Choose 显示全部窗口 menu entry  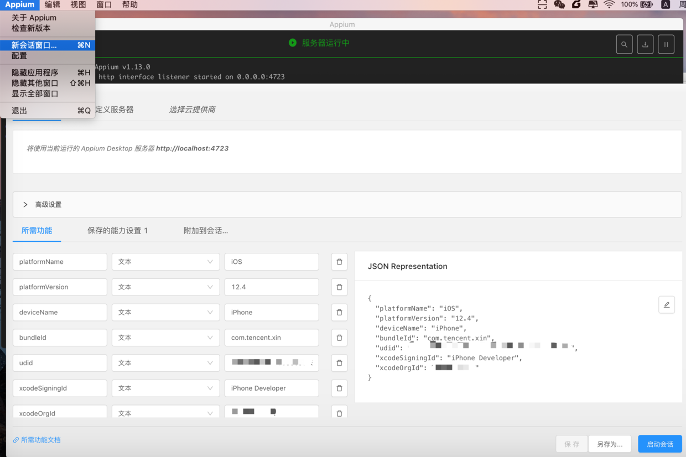(x=48, y=94)
